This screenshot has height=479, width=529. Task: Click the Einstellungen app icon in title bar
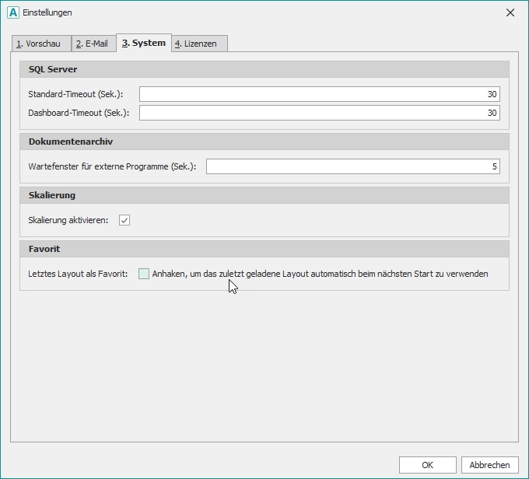click(13, 12)
